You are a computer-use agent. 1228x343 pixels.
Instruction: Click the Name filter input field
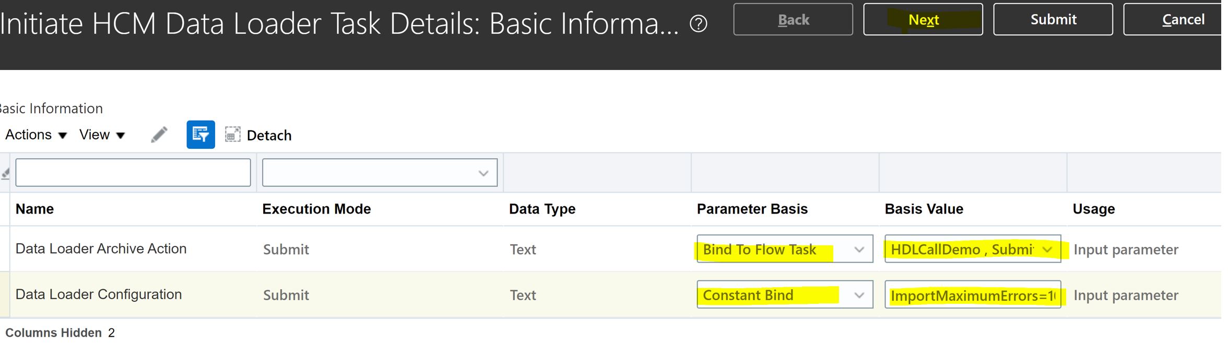(133, 173)
